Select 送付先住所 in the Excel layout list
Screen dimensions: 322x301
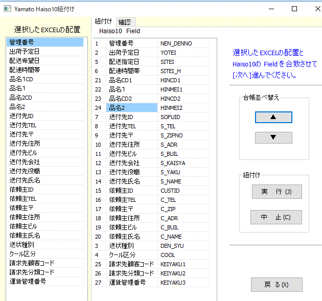pyautogui.click(x=45, y=144)
